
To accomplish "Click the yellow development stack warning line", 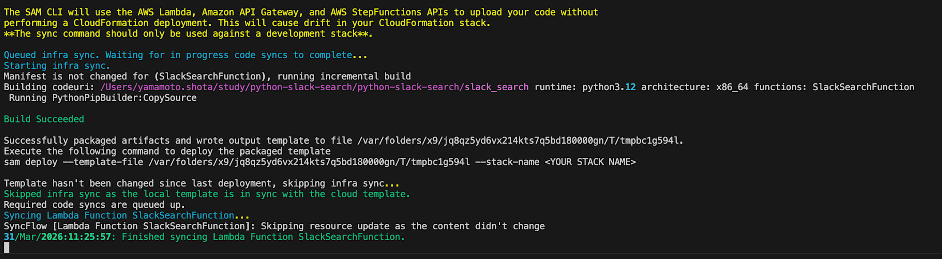I will 187,34.
